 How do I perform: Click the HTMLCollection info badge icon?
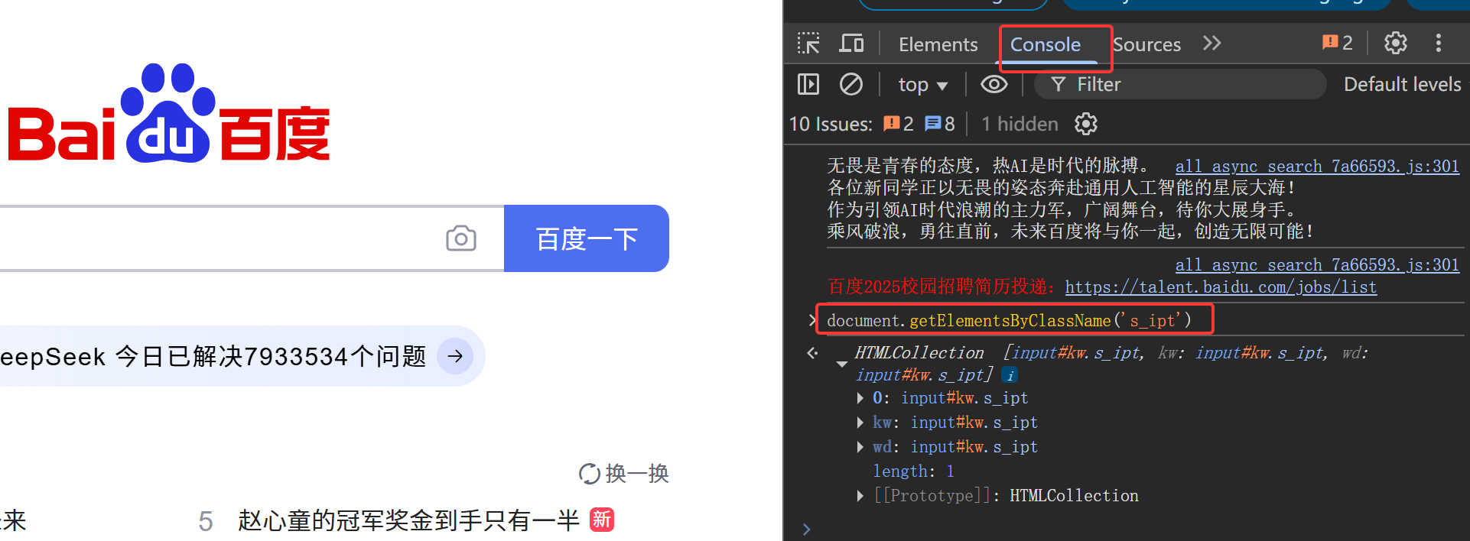1010,375
